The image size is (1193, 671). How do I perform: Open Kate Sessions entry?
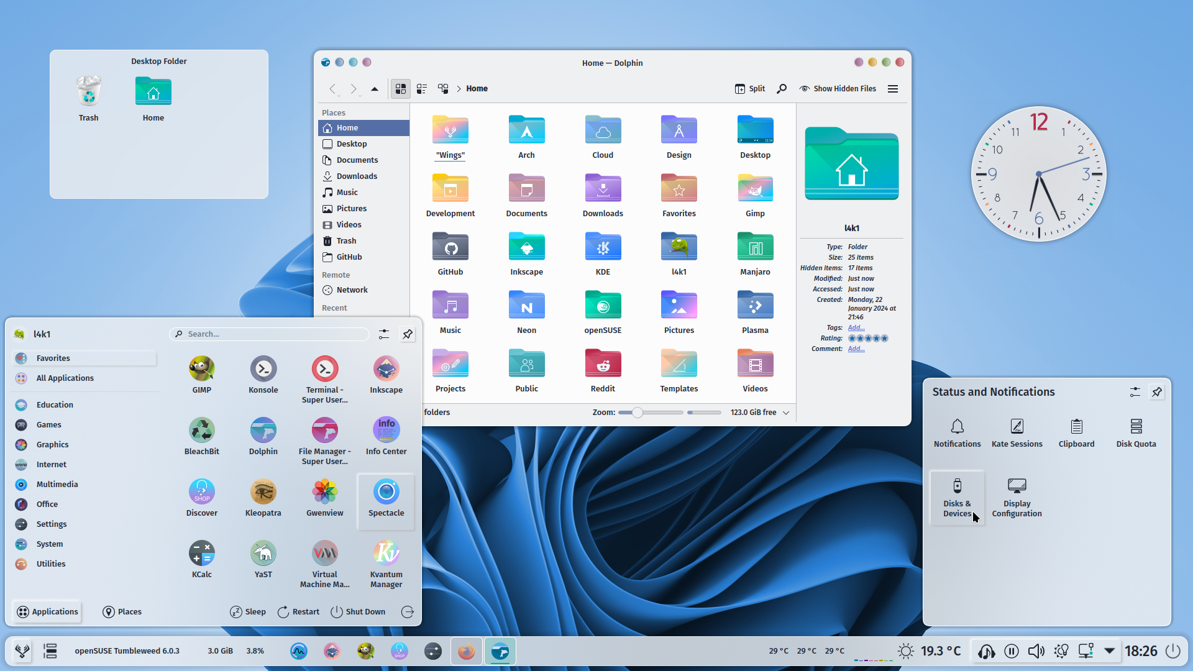point(1017,433)
